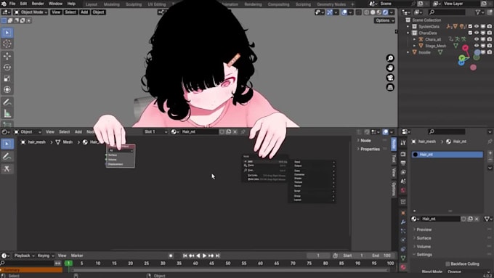494x278 pixels.
Task: Open the Slot 1 dropdown in node editor
Action: (155, 132)
